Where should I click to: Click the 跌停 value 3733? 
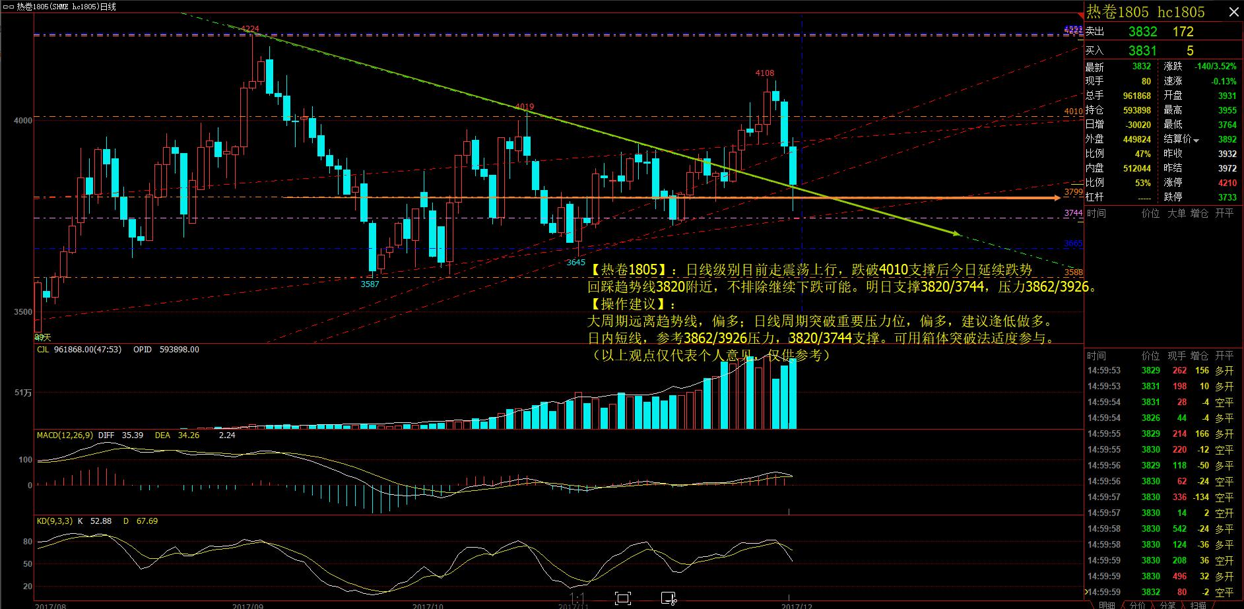[1228, 197]
